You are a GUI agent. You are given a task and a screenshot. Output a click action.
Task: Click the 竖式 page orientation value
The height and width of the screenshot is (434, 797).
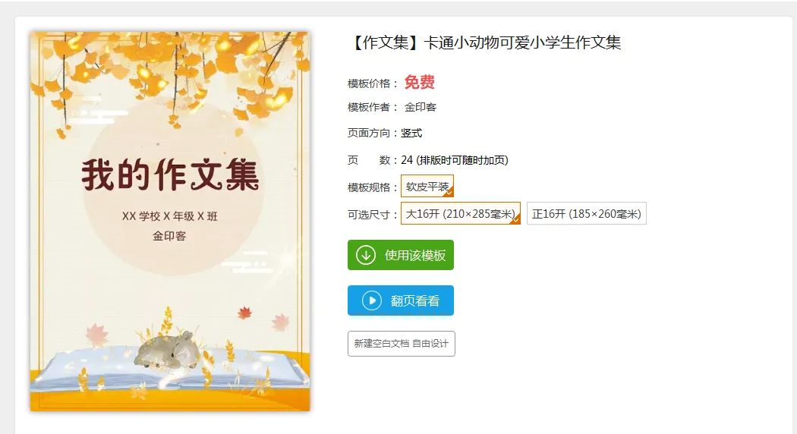pyautogui.click(x=411, y=133)
